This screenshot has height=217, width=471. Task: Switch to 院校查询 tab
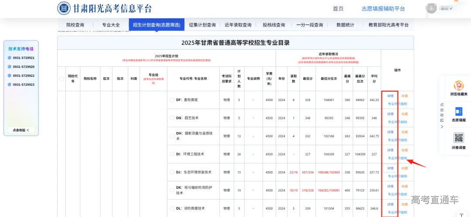pos(75,25)
